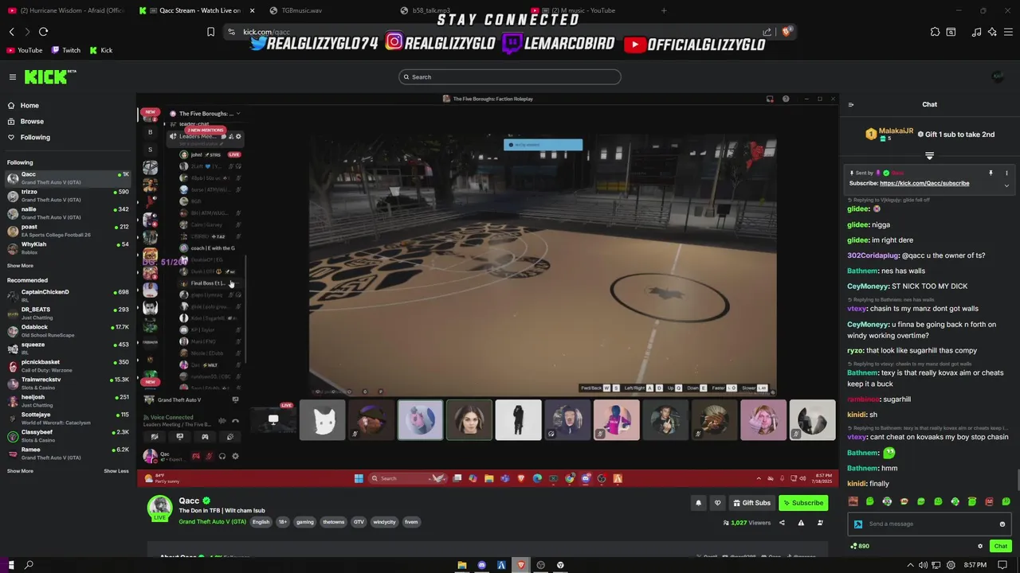Screen dimensions: 1020x573
Task: Click the Gift Subs button
Action: 751,503
